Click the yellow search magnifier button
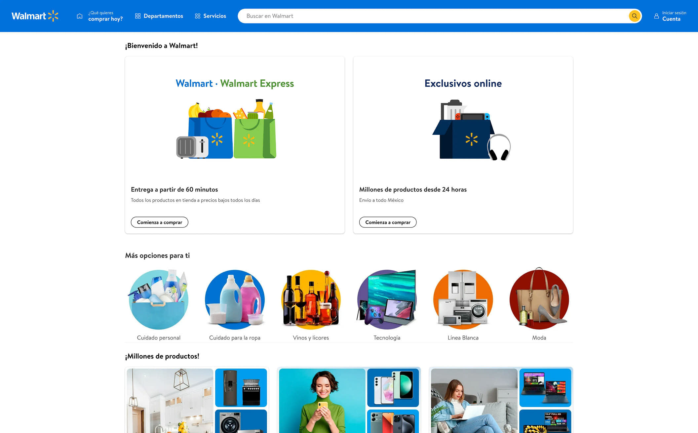This screenshot has height=433, width=698. click(x=634, y=16)
